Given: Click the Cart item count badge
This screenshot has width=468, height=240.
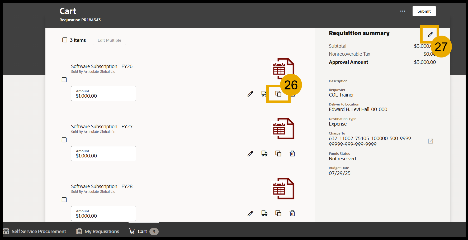Looking at the screenshot, I should pyautogui.click(x=154, y=231).
